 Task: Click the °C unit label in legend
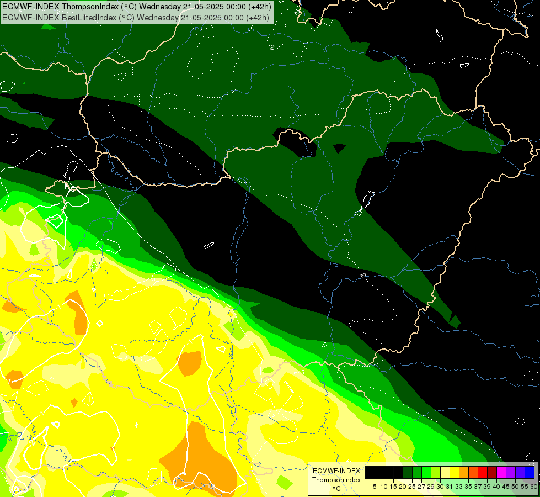point(337,488)
